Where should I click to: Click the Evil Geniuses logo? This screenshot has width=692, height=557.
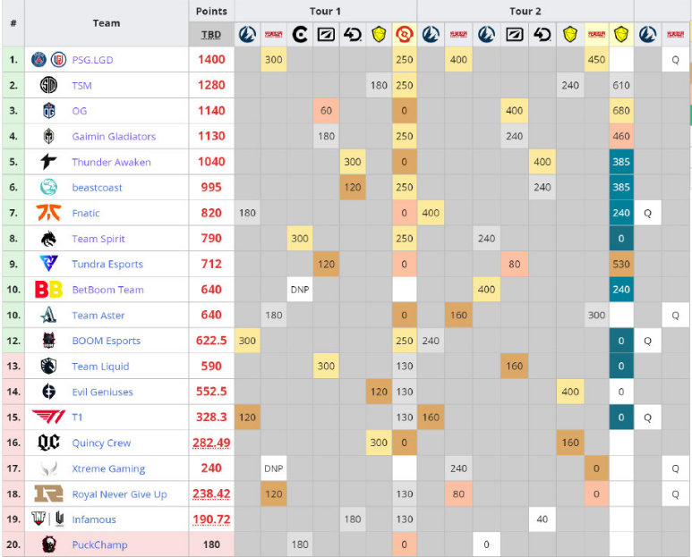pos(48,392)
